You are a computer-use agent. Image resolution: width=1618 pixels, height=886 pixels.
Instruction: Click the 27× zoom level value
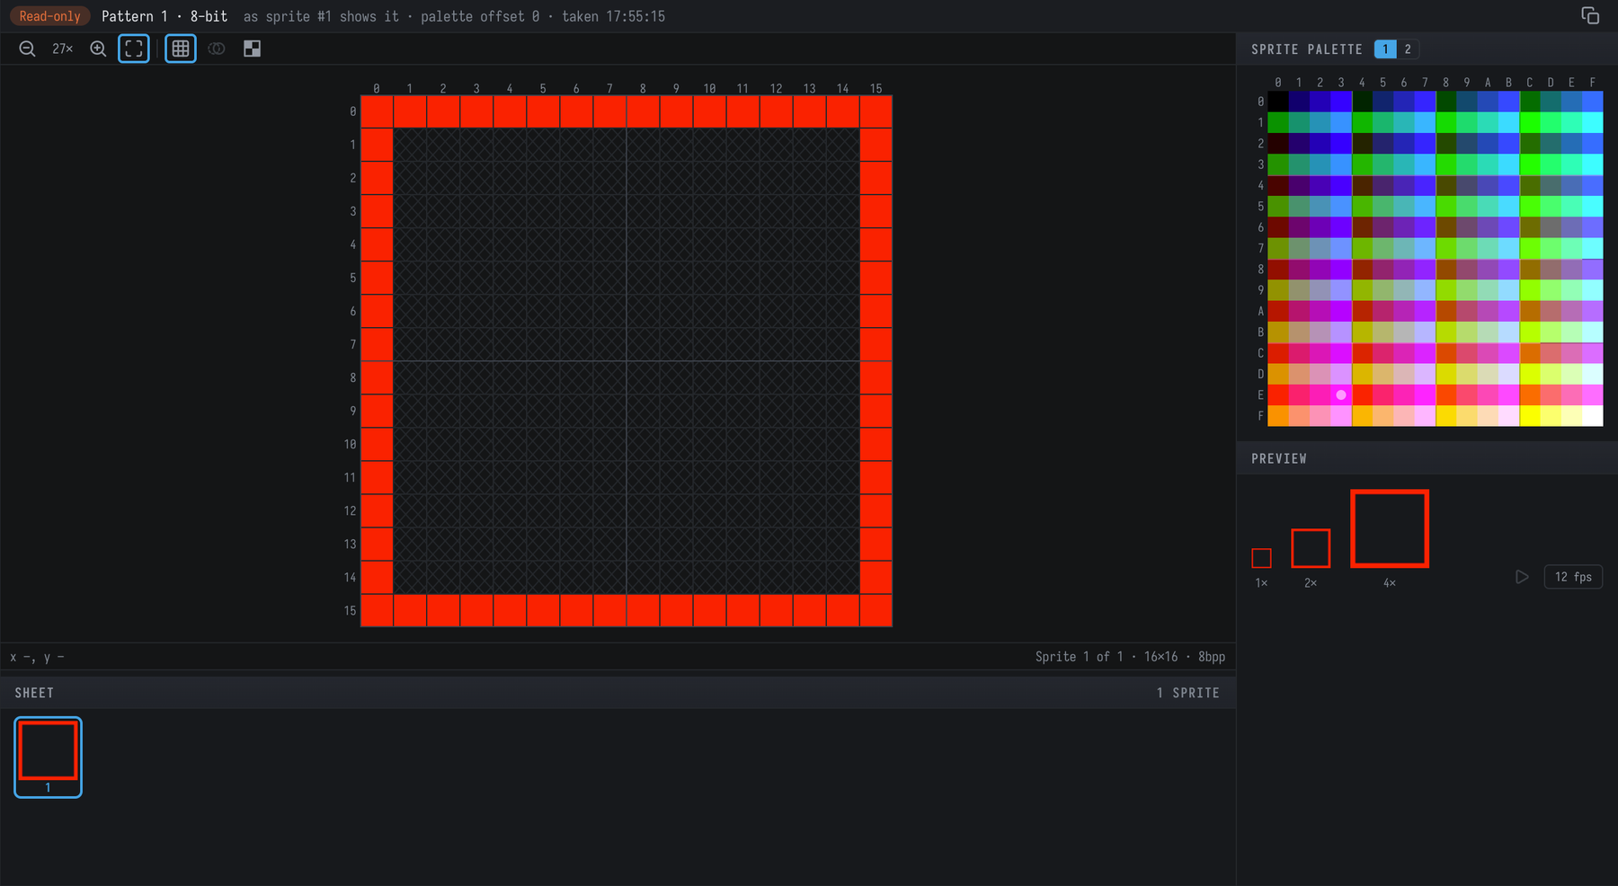coord(62,49)
